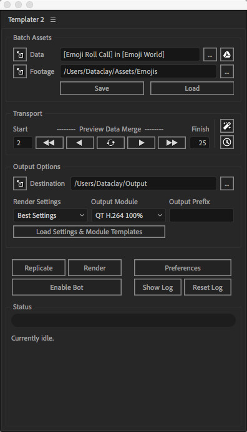Browse for Destination folder ellipsis button
Image resolution: width=247 pixels, height=432 pixels.
[x=227, y=183]
